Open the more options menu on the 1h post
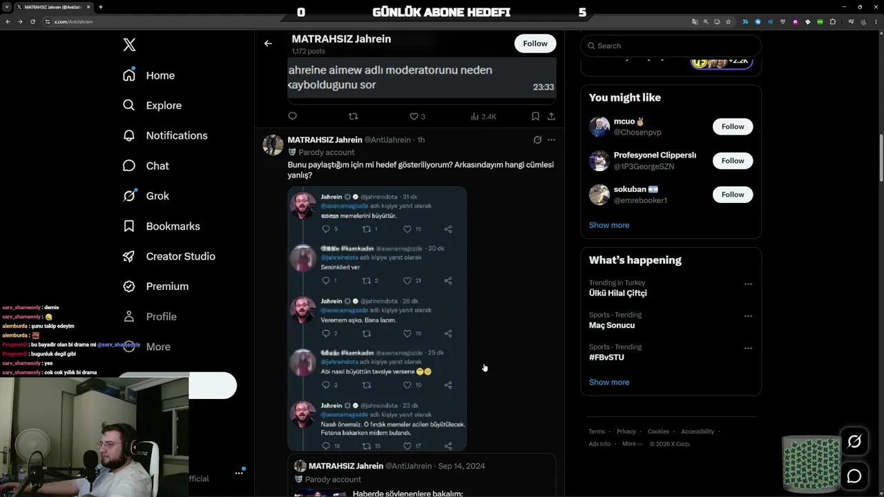 551,140
